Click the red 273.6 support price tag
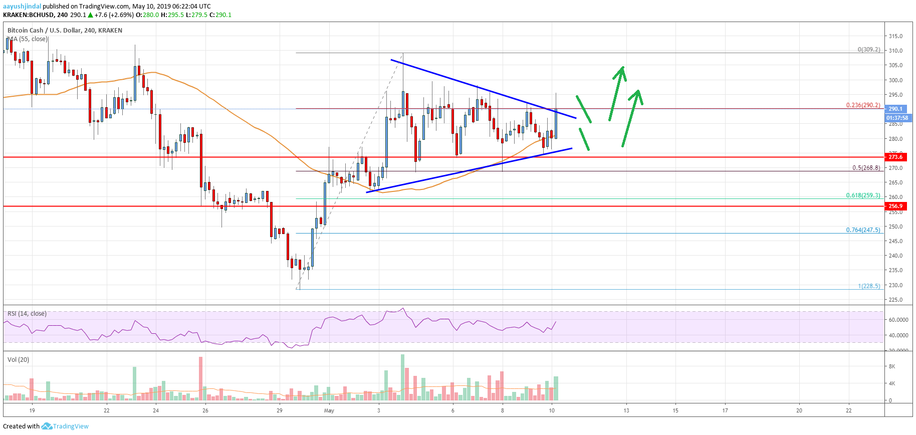Image resolution: width=916 pixels, height=435 pixels. pyautogui.click(x=895, y=157)
